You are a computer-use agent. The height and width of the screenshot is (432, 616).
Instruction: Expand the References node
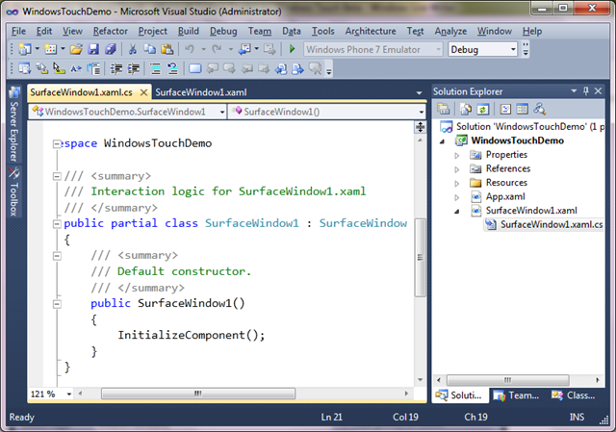point(456,169)
